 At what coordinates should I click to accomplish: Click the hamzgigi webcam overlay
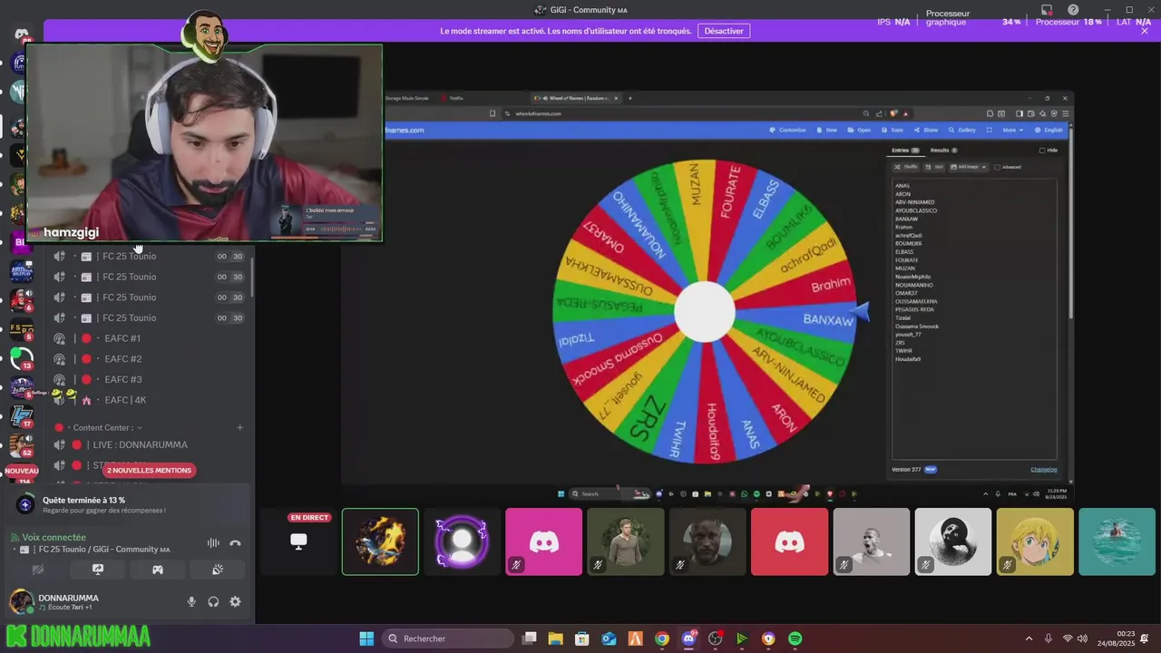(204, 143)
